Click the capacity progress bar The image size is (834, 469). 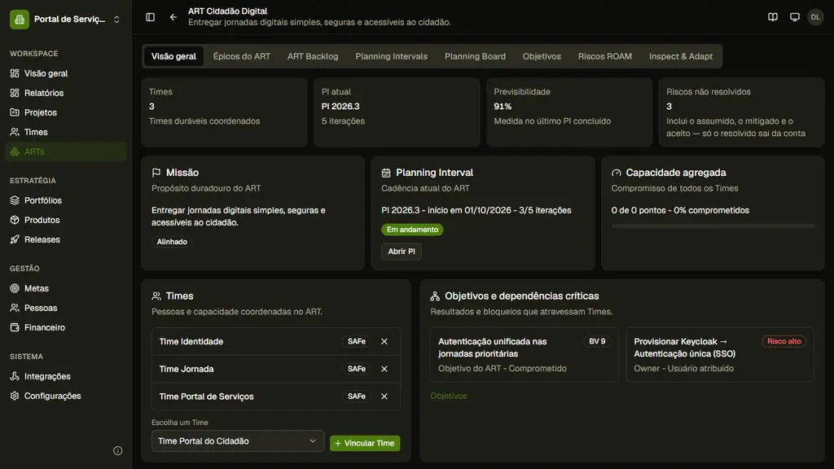coord(713,226)
